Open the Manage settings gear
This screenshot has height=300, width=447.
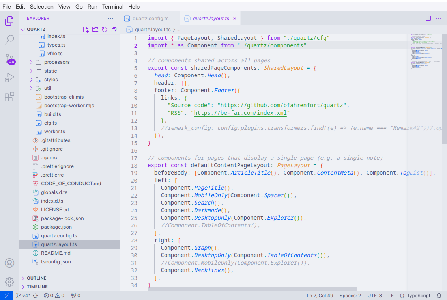[9, 281]
